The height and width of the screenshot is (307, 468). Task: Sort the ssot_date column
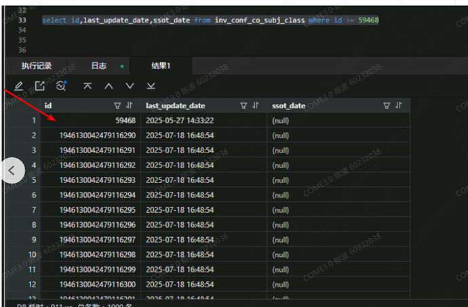pyautogui.click(x=398, y=105)
